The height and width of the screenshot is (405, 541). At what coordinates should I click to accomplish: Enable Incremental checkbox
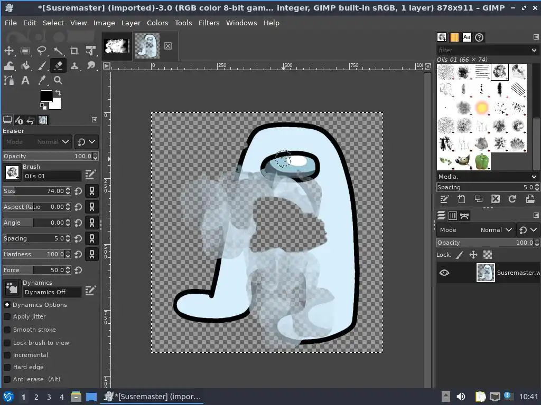click(7, 355)
